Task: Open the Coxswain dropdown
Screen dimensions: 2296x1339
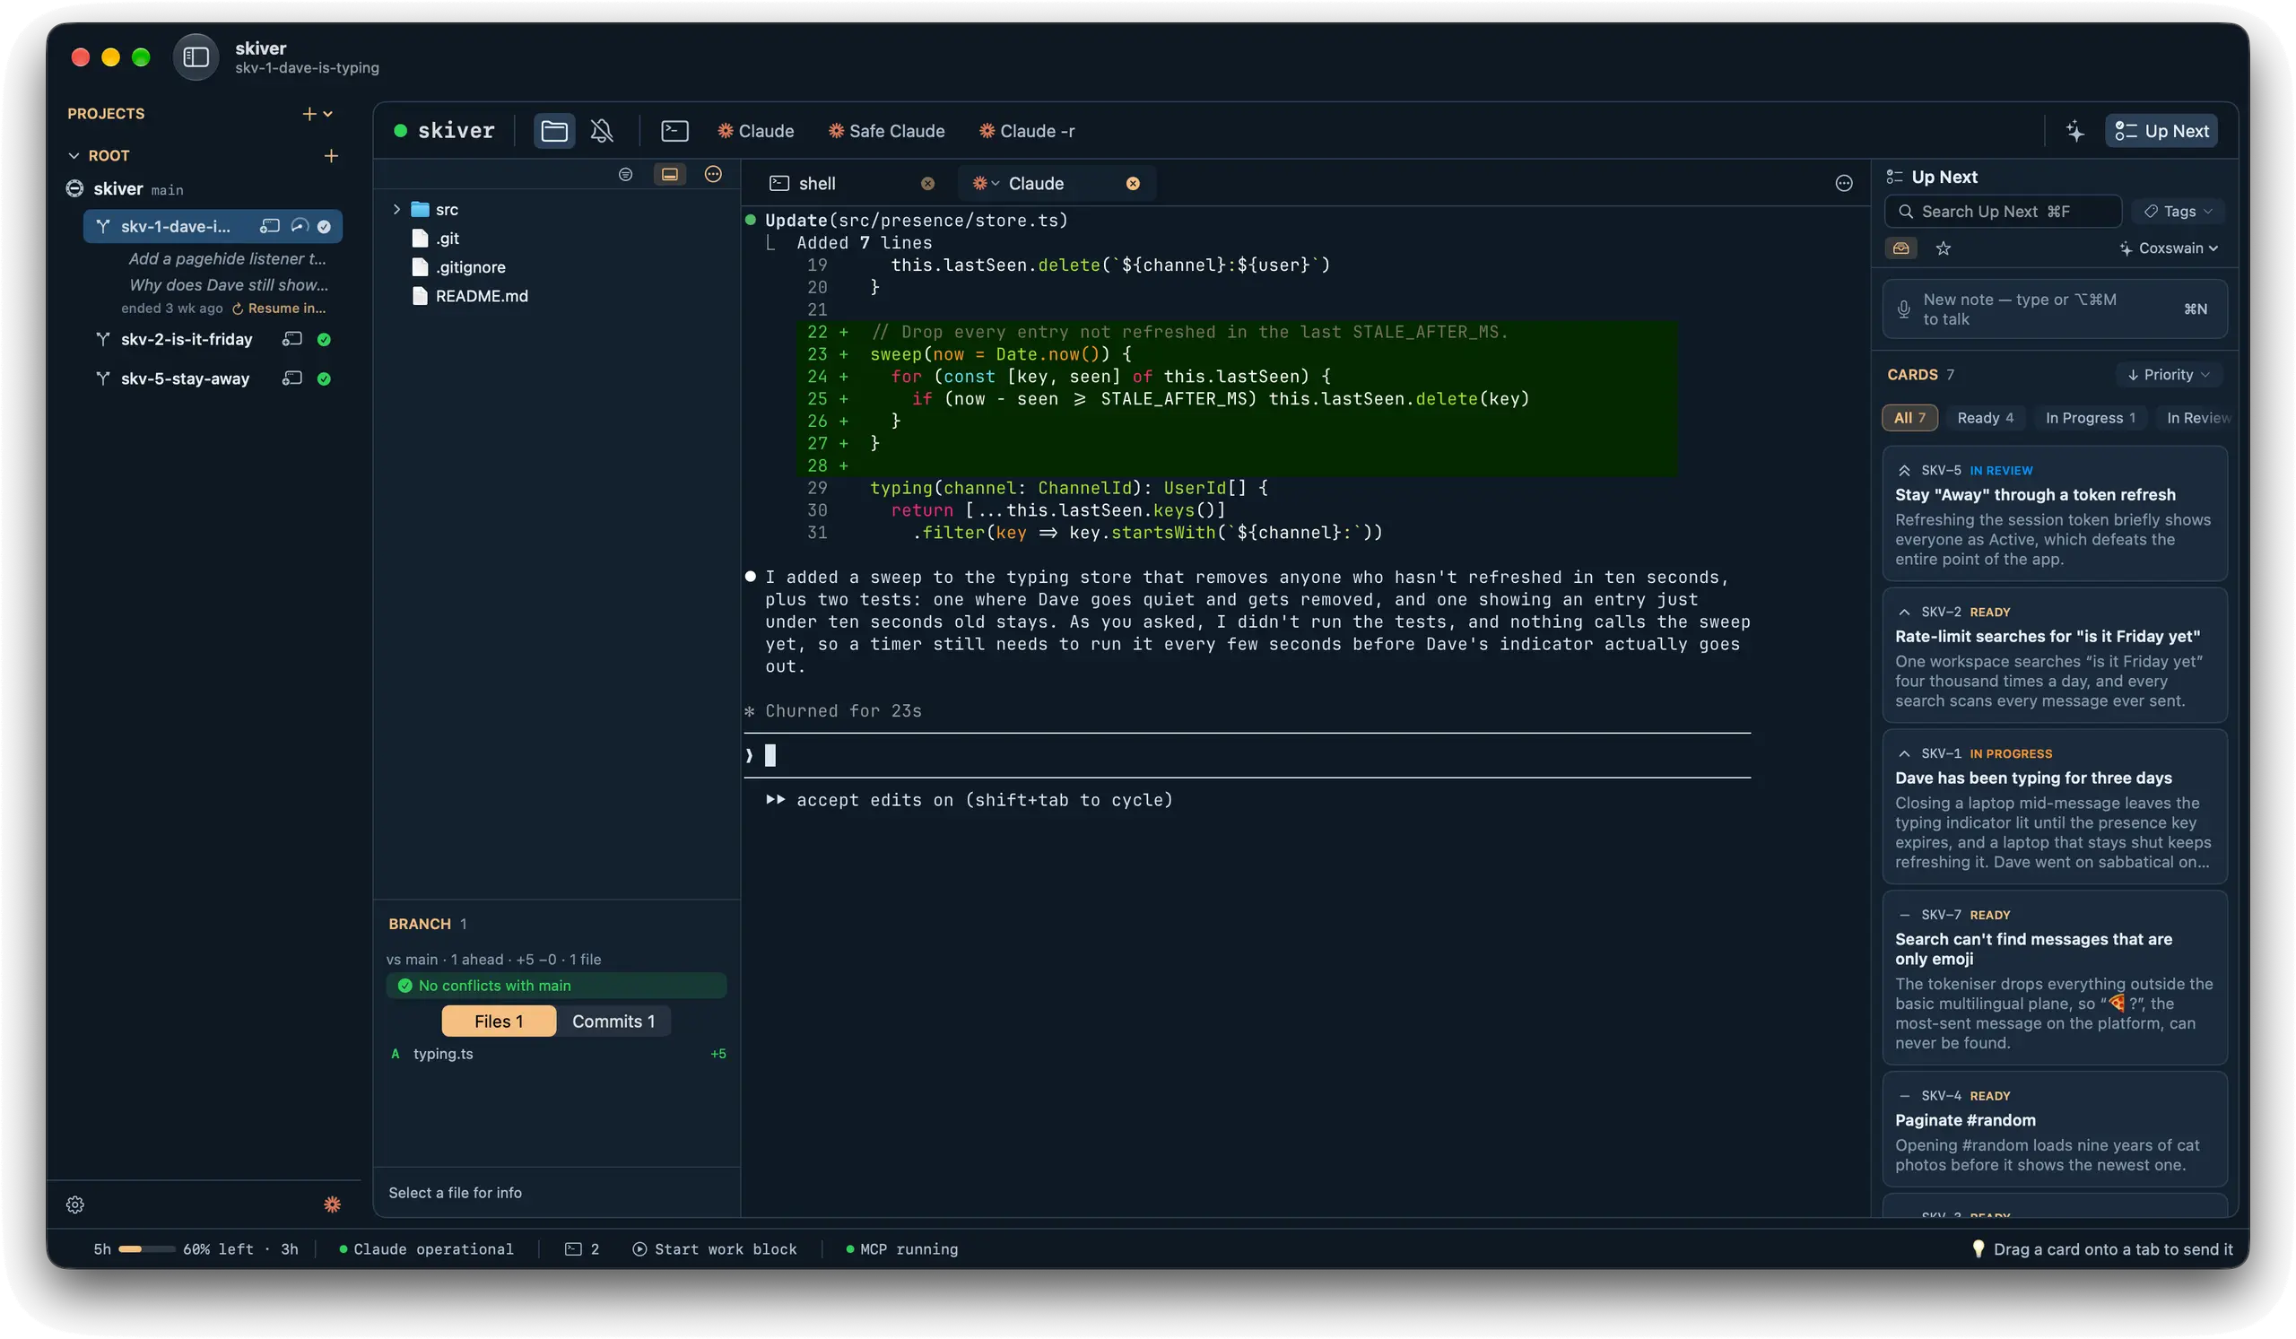Action: point(2169,248)
